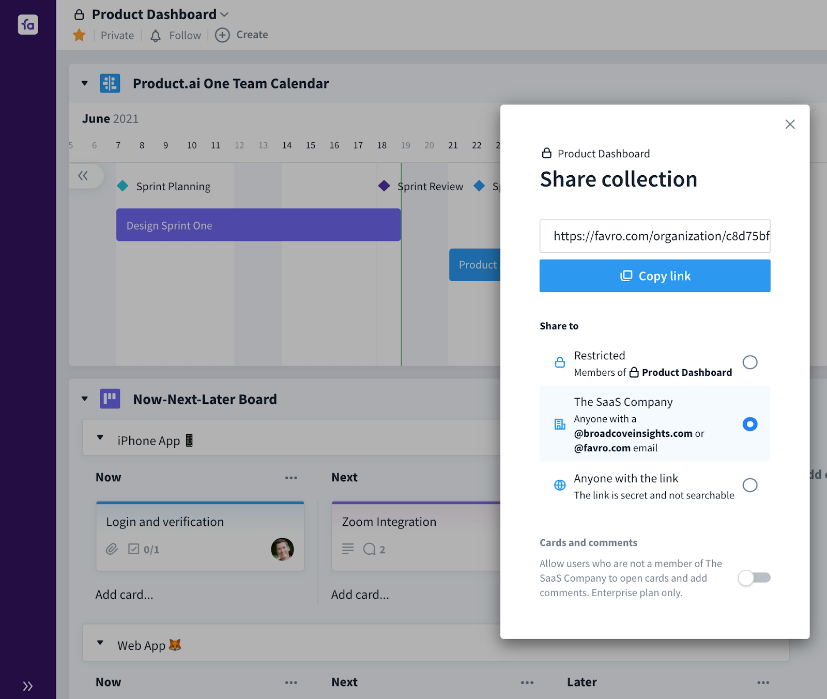Open the Zoom Integration card
827x699 pixels.
click(x=416, y=536)
